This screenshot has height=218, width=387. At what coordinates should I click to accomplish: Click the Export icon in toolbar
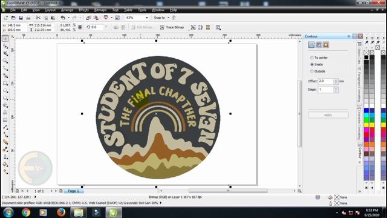(x=96, y=18)
